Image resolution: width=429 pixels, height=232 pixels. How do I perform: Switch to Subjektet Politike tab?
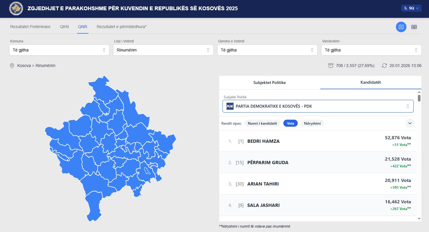269,83
